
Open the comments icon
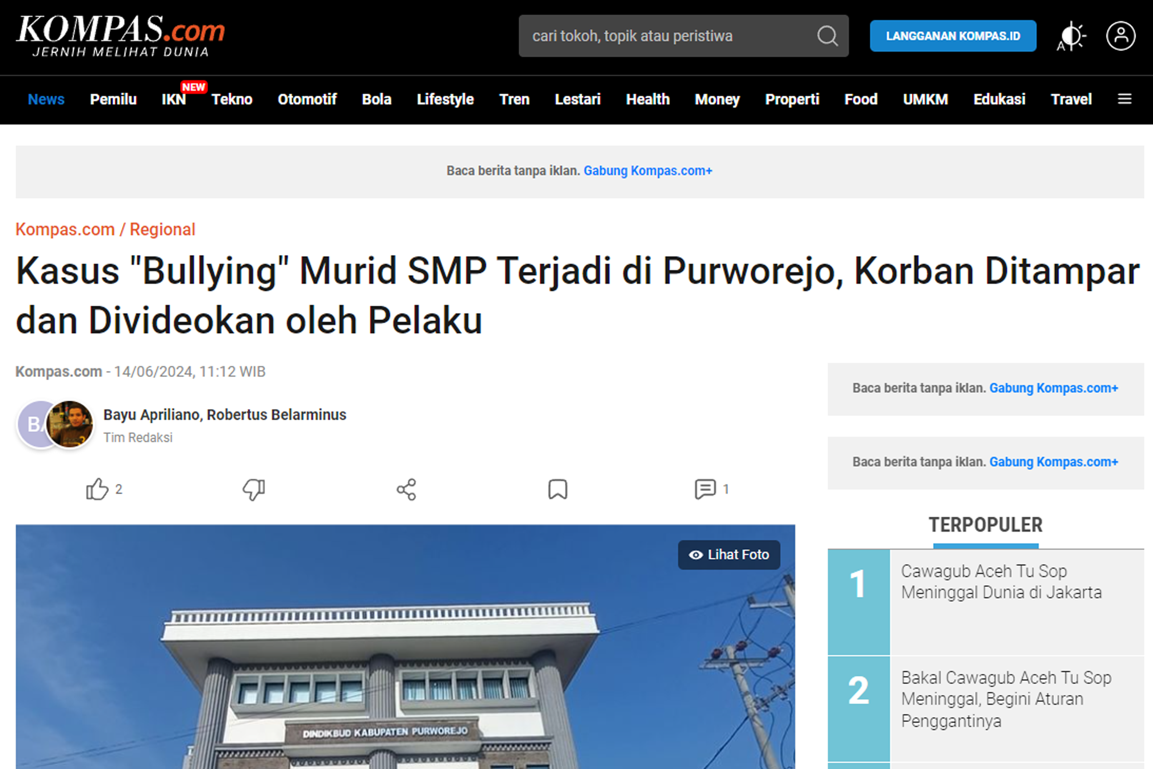[x=705, y=489]
